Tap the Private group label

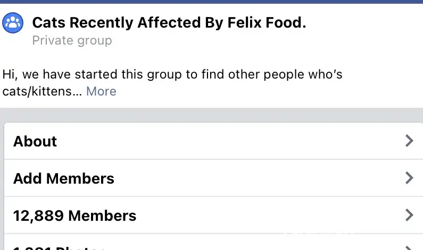point(72,40)
